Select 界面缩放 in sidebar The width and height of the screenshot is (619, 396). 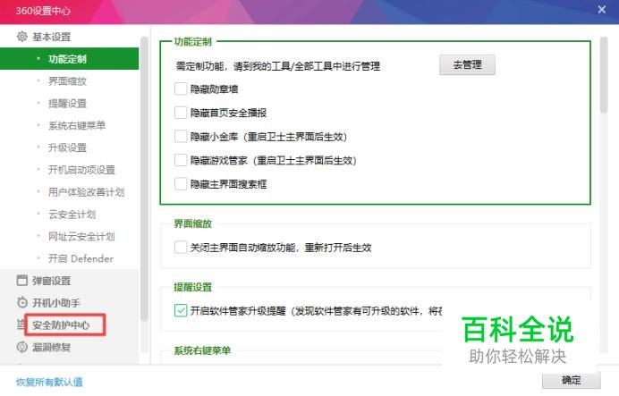click(67, 81)
